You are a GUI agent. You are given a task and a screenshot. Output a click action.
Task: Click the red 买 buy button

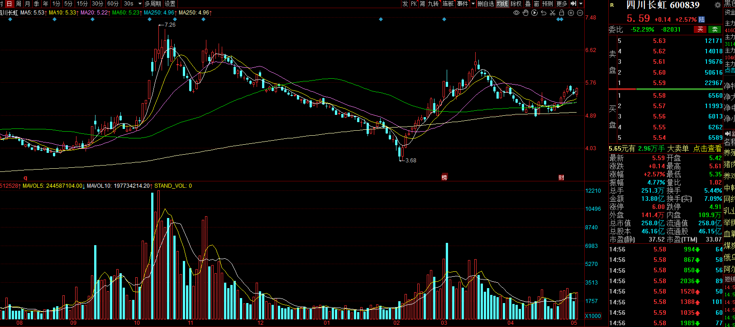[x=700, y=29]
